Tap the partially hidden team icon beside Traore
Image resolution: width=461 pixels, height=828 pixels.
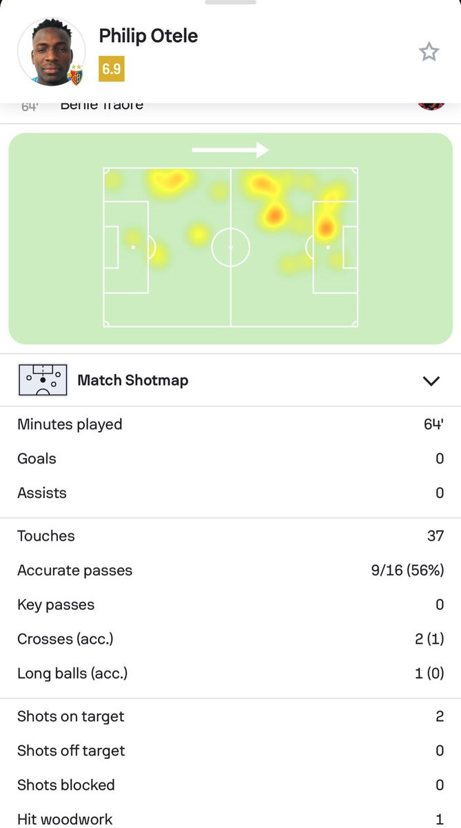tap(431, 106)
